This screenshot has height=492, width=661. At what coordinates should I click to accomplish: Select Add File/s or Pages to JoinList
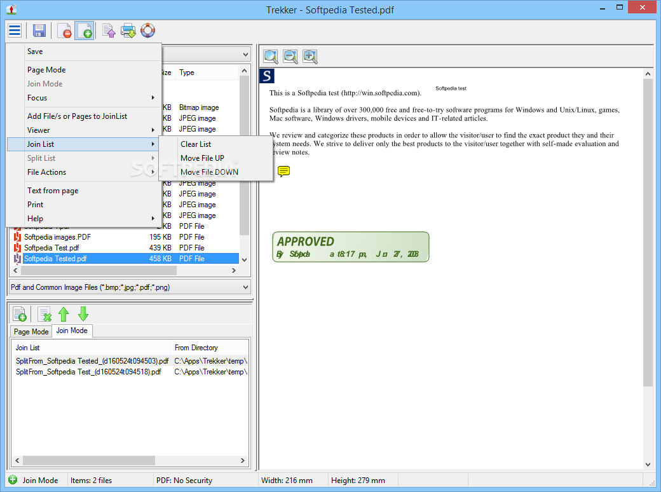click(84, 116)
